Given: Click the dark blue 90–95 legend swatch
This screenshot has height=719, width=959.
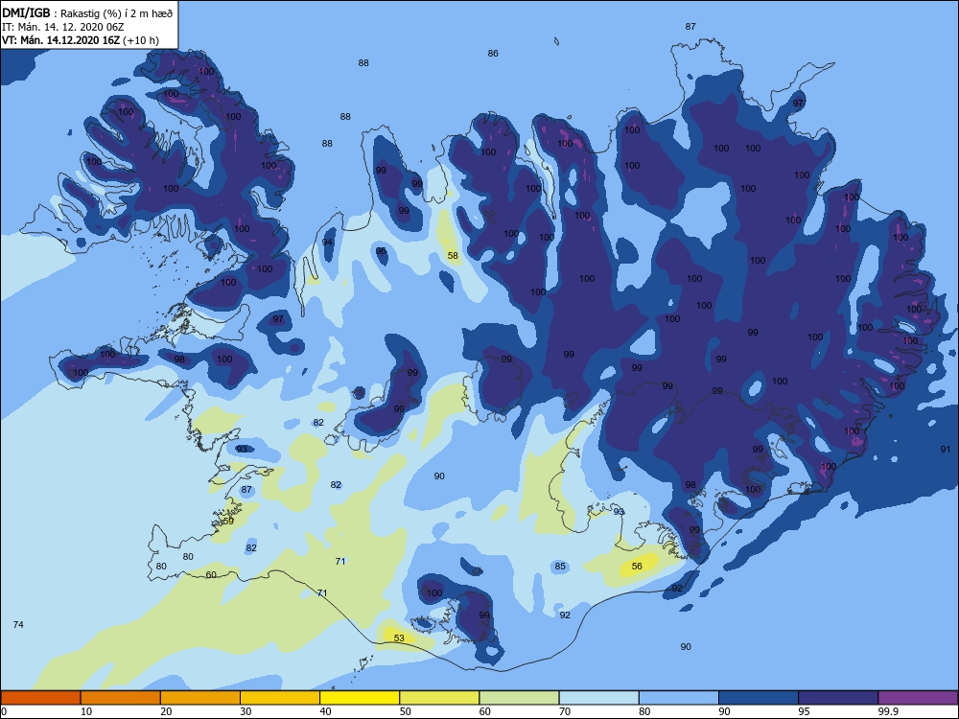Looking at the screenshot, I should [x=759, y=698].
